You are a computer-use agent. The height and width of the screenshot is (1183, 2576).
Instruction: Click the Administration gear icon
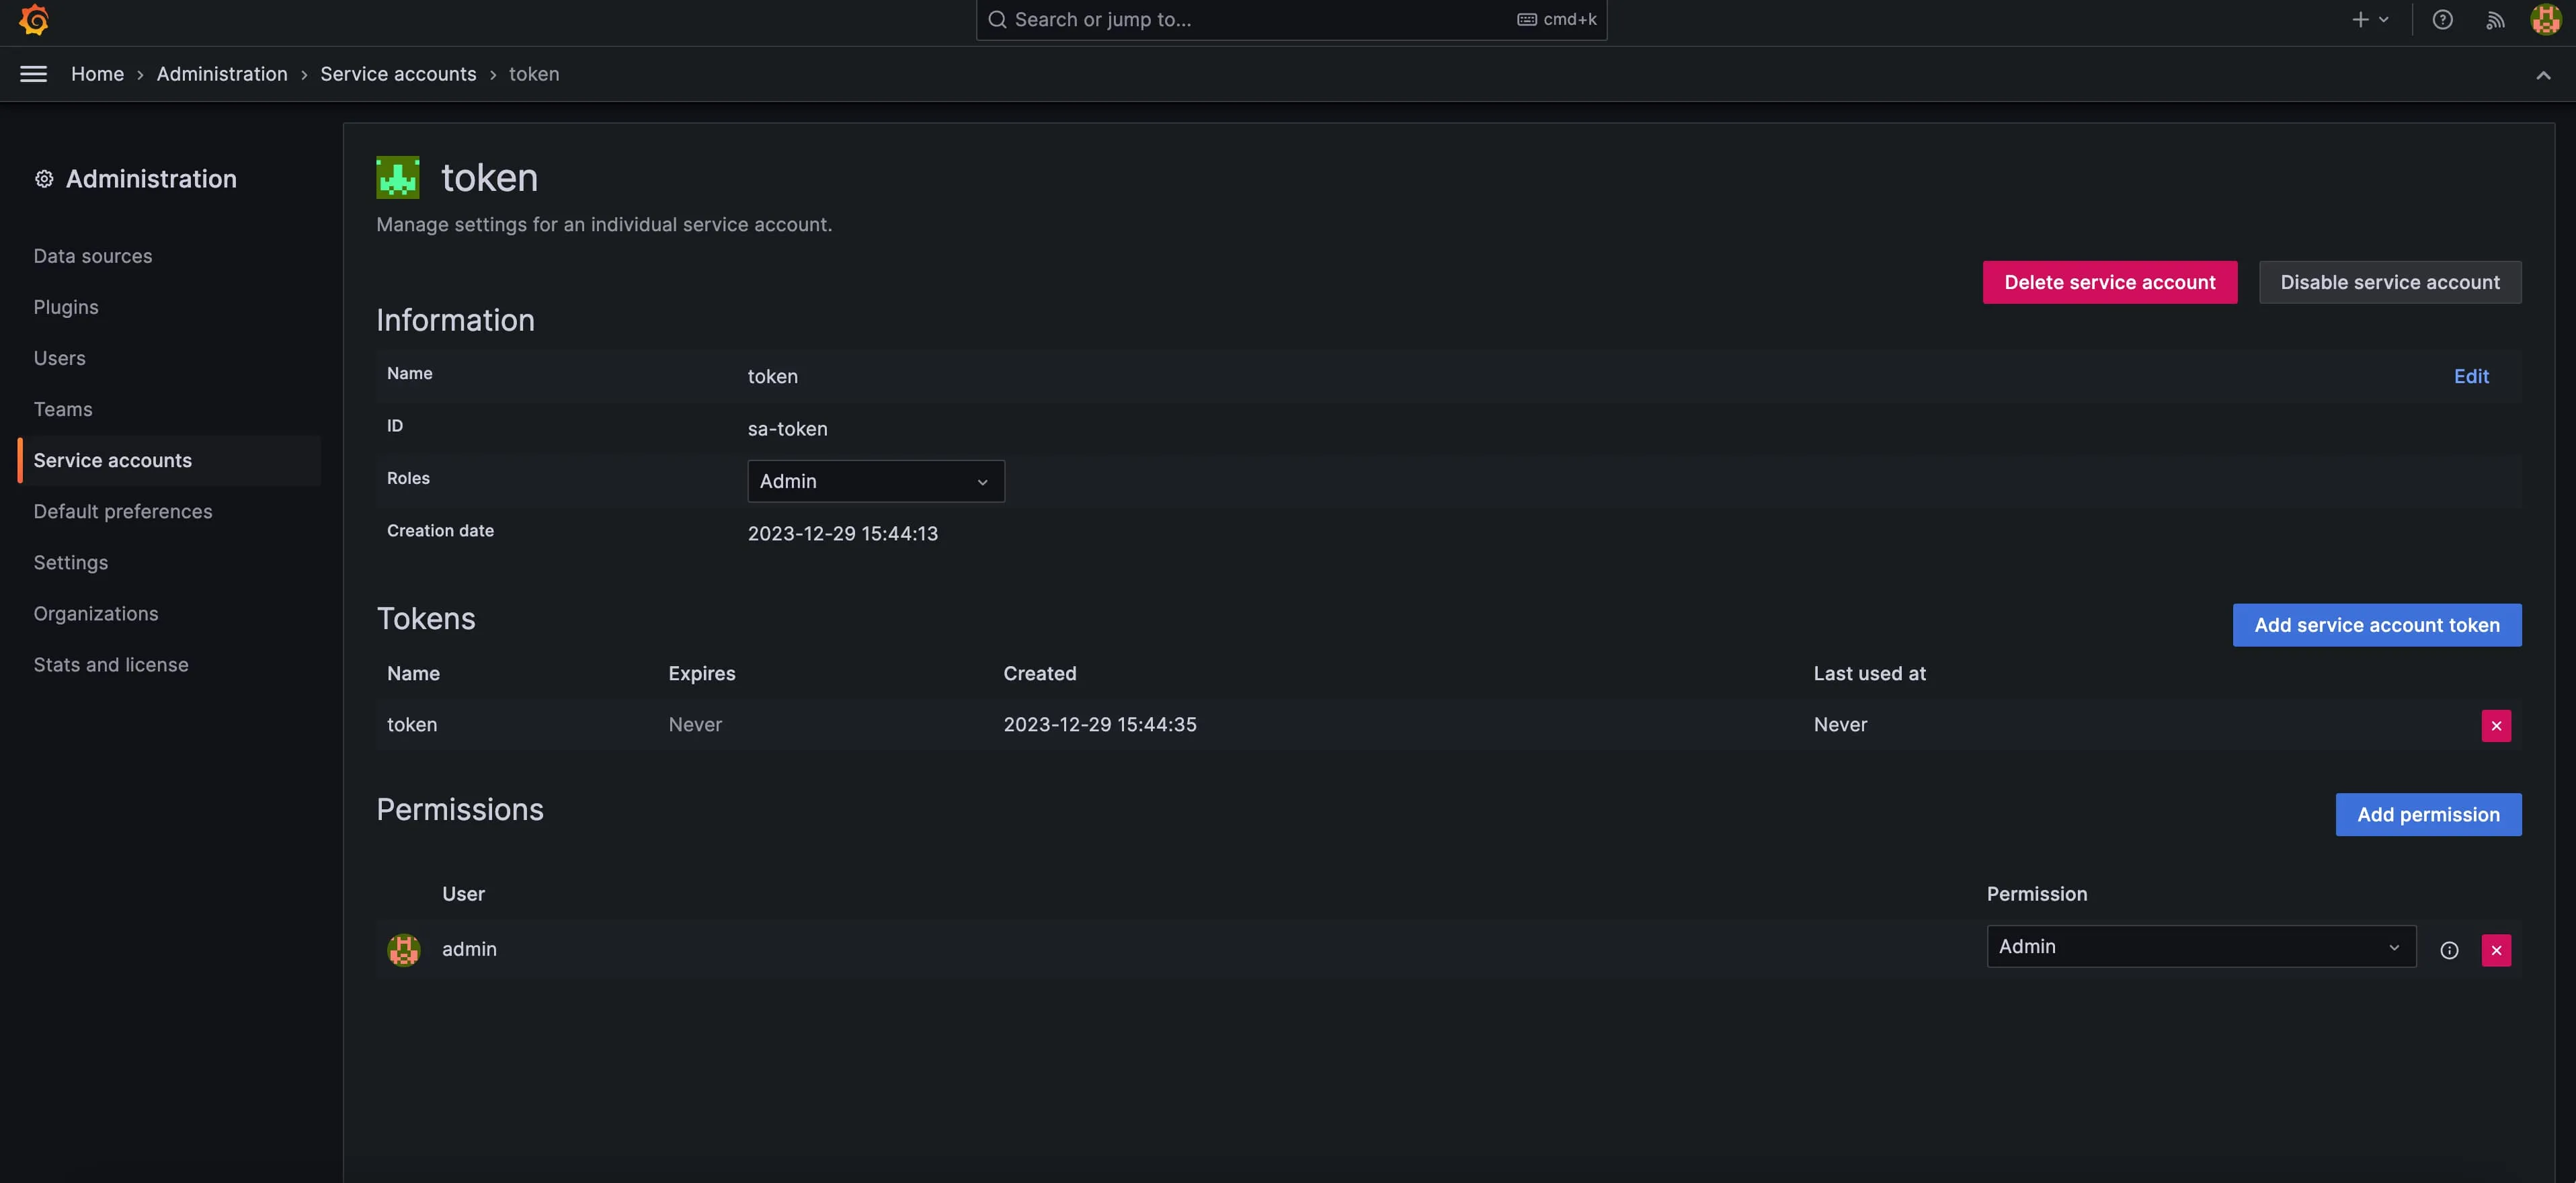click(x=44, y=179)
